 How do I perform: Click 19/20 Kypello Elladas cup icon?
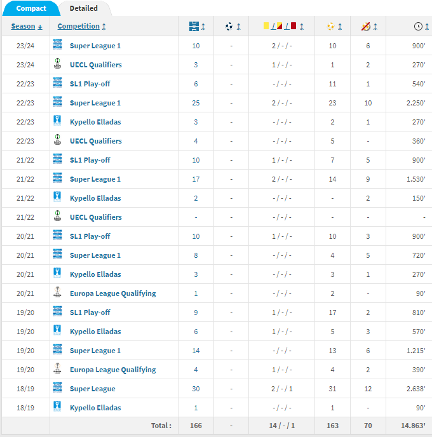click(x=57, y=330)
